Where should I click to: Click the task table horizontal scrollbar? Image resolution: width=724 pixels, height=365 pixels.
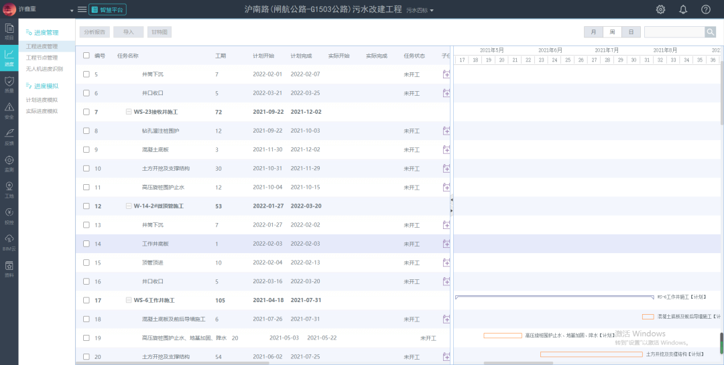172,363
